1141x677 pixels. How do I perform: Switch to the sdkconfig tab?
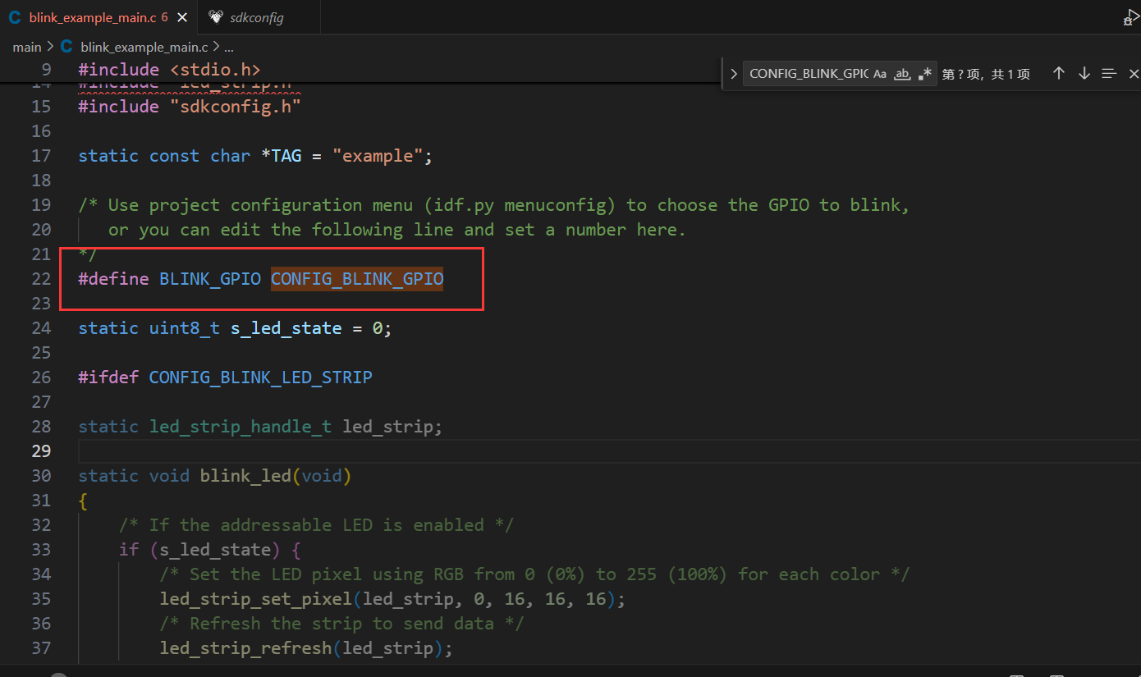(x=256, y=17)
